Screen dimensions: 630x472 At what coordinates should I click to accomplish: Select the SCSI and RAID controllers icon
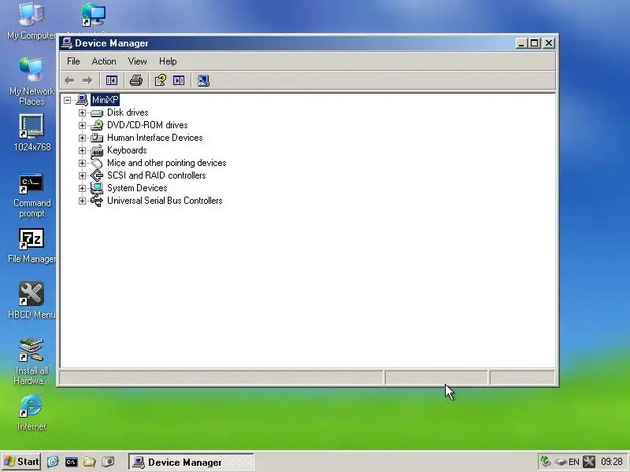point(97,175)
